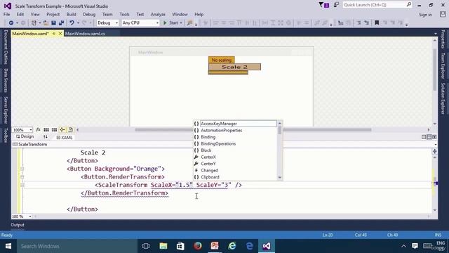
Task: Click the Save file icon
Action: 53,22
